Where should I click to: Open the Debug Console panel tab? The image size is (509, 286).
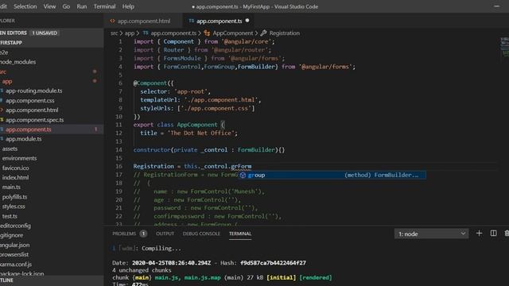pos(201,234)
